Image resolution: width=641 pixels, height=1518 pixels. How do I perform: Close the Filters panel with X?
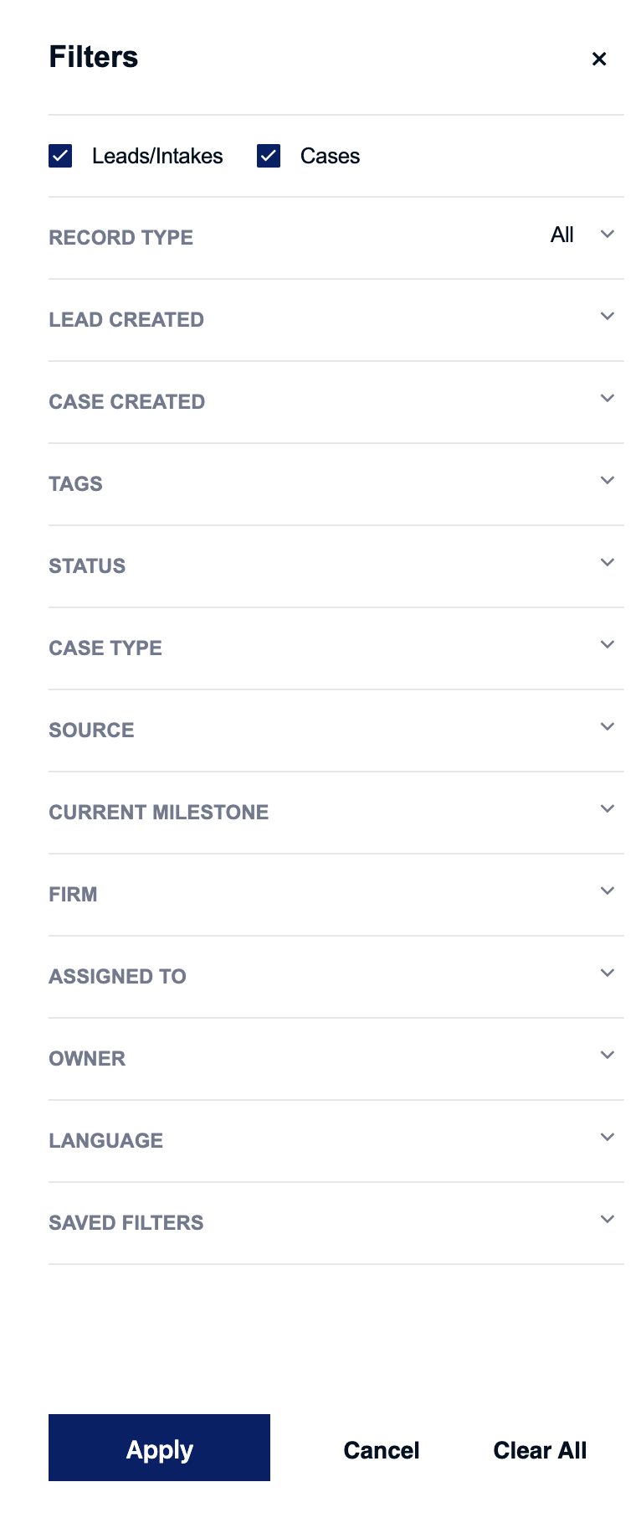coord(599,59)
